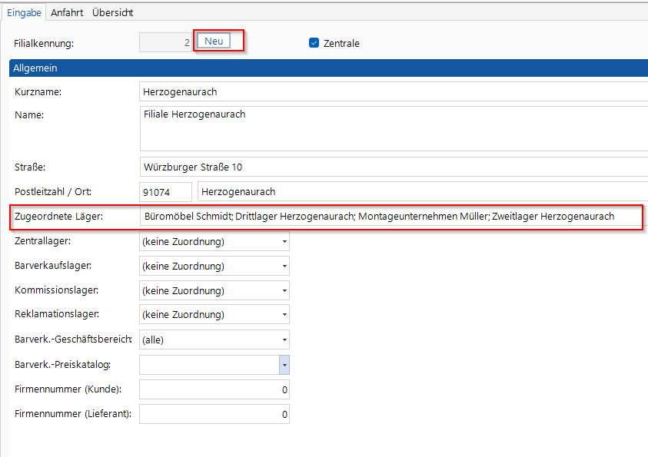Click the Barverk.-Preiskatalog dropdown arrow
The height and width of the screenshot is (457, 648).
coord(284,364)
